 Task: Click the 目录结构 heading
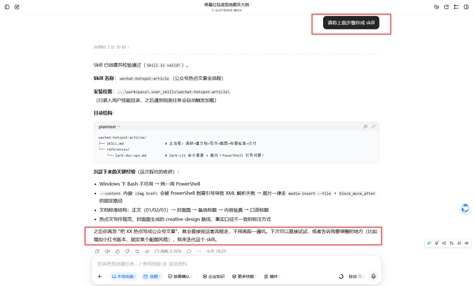(x=104, y=113)
